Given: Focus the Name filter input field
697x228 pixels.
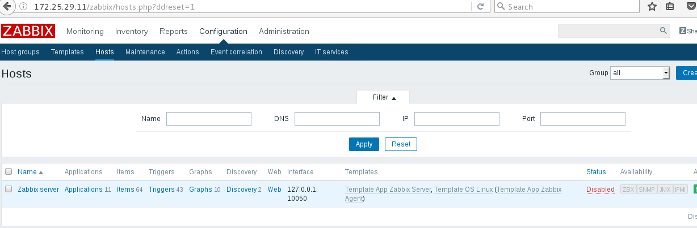Looking at the screenshot, I should coord(209,119).
